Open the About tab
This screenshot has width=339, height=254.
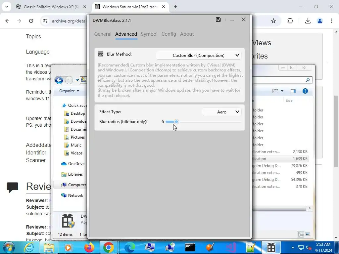click(187, 34)
